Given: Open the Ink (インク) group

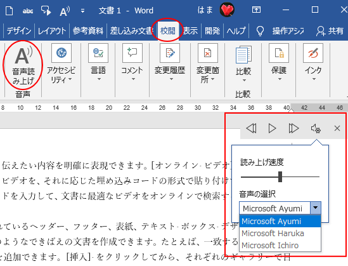Looking at the screenshot, I should [313, 63].
